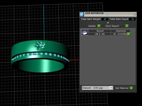142x106 pixels.
Task: Click the Round shape cell
Action: [99, 31]
